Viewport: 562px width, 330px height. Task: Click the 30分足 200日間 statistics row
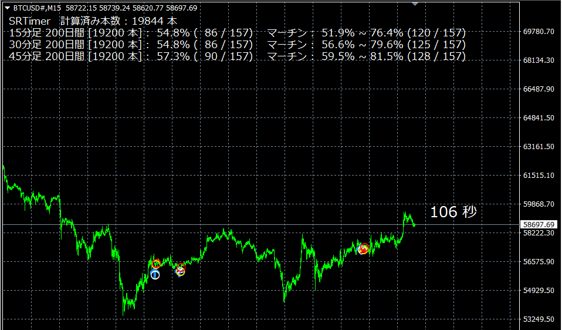(x=237, y=45)
